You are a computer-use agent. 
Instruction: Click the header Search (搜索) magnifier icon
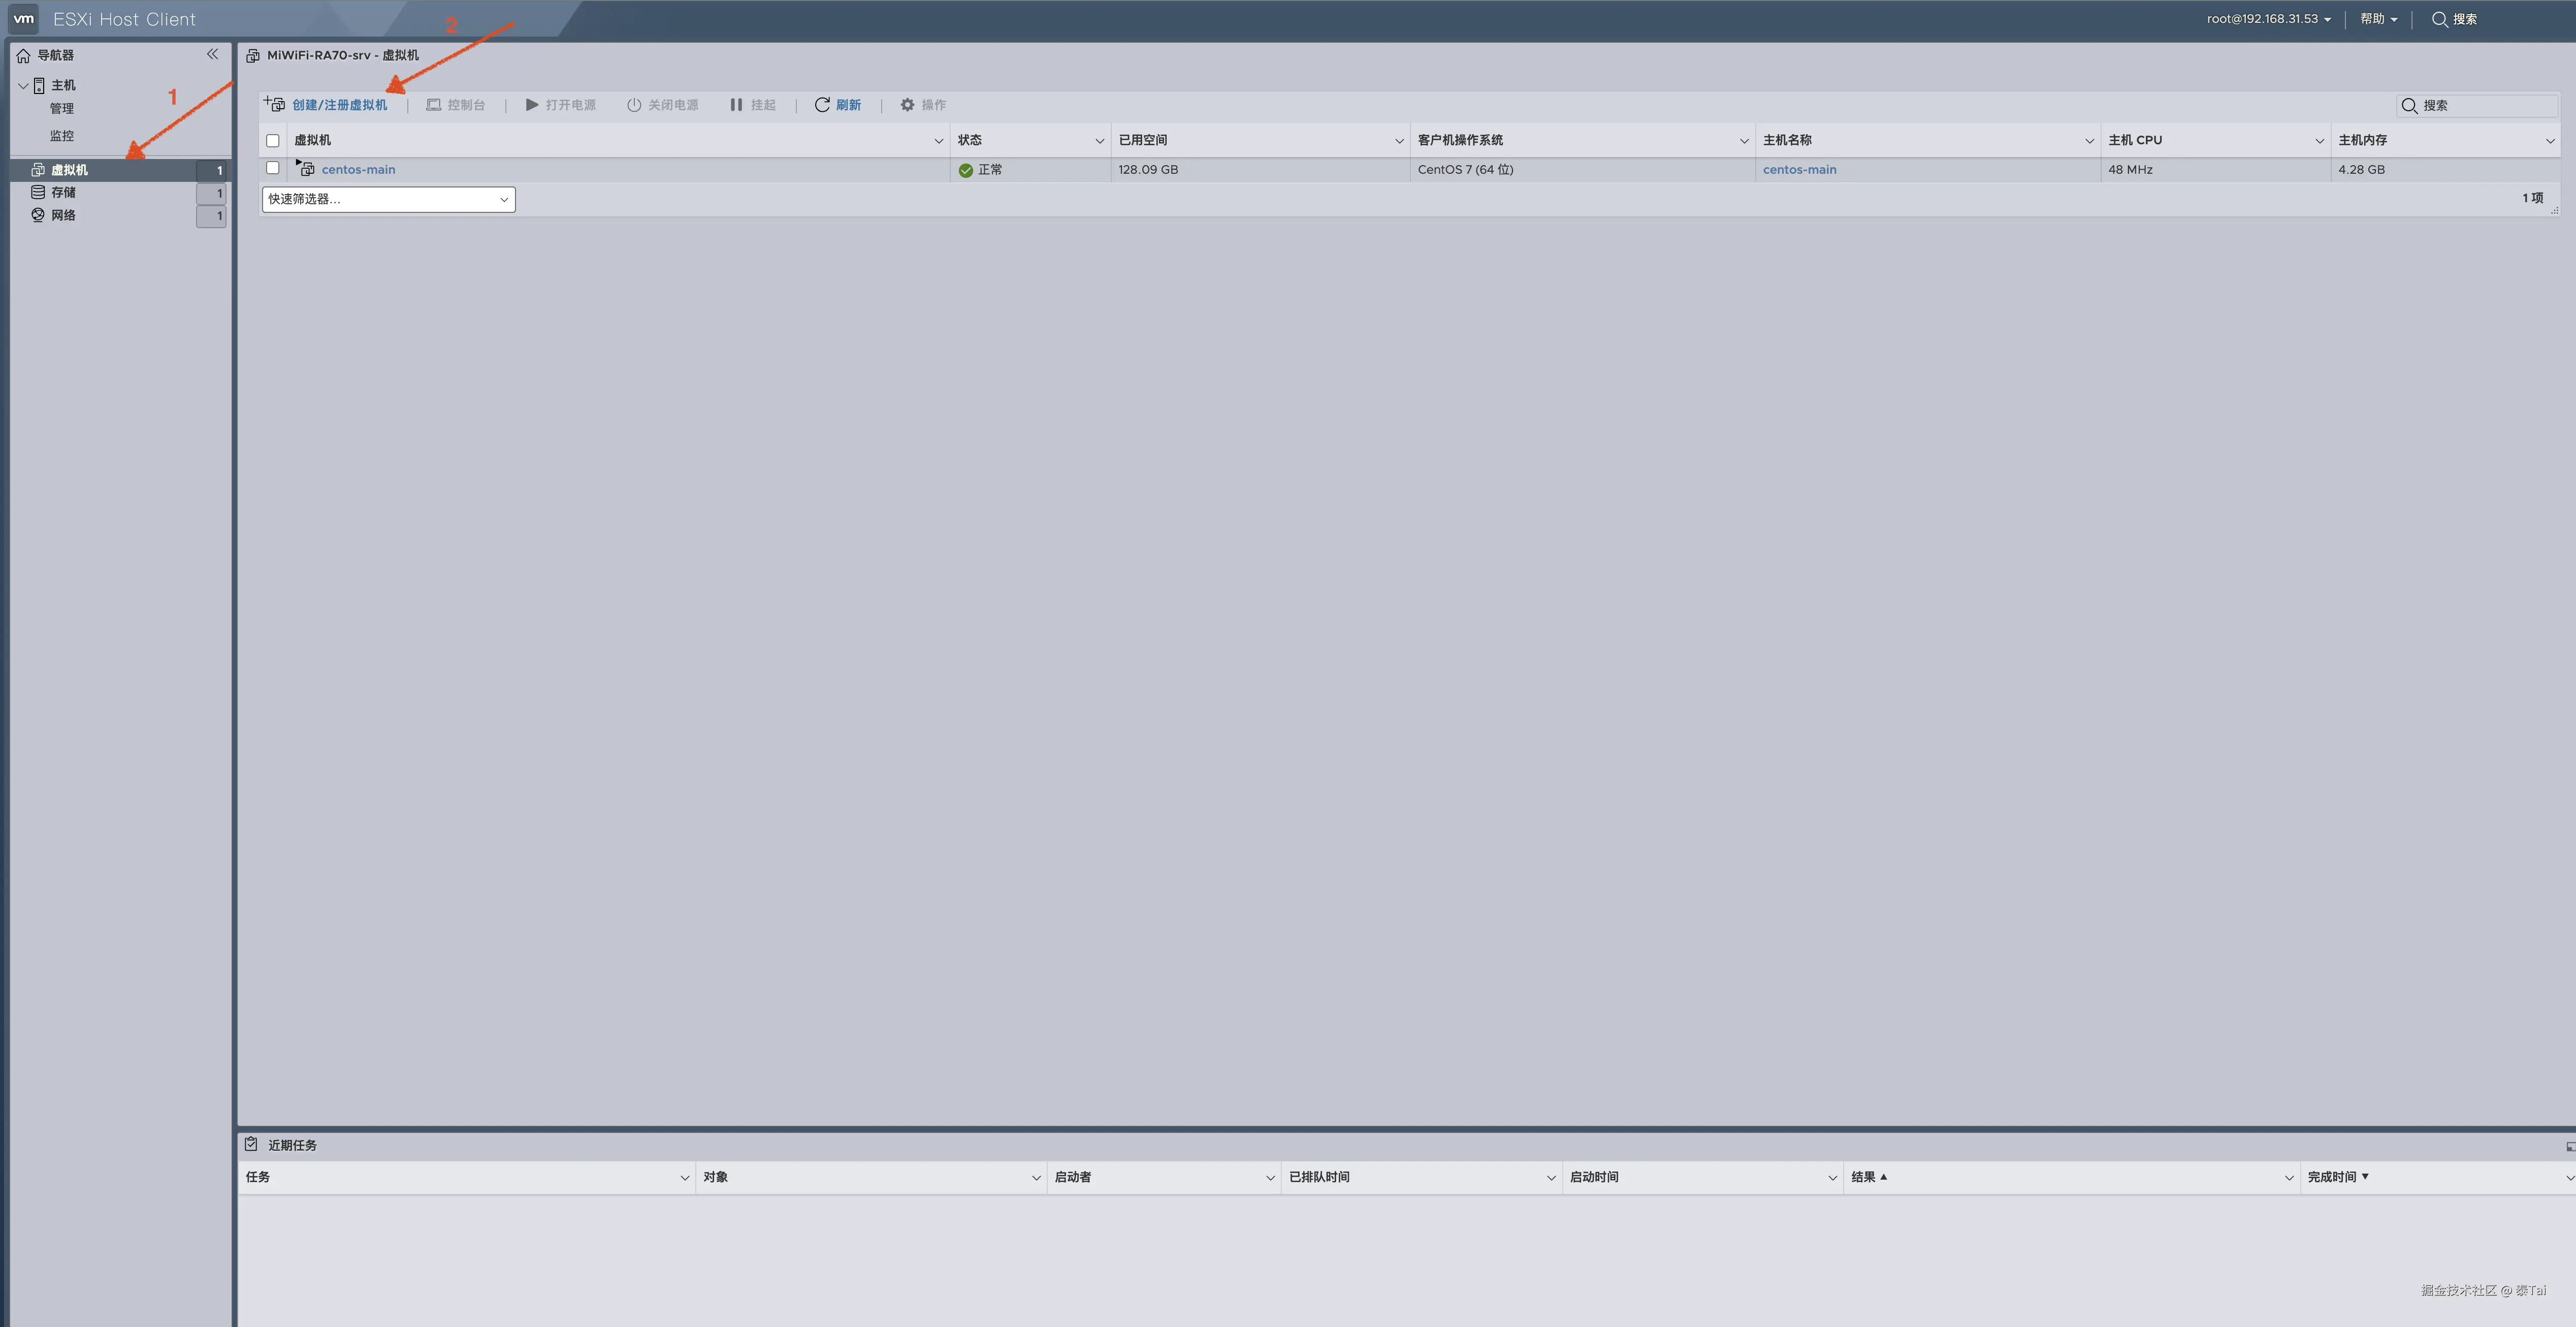[2439, 19]
